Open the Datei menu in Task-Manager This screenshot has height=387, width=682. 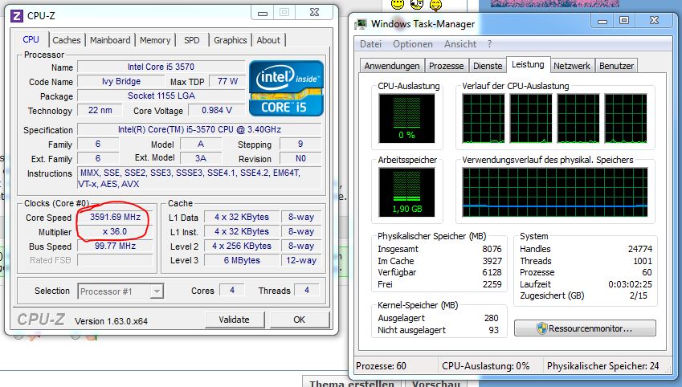[x=370, y=44]
